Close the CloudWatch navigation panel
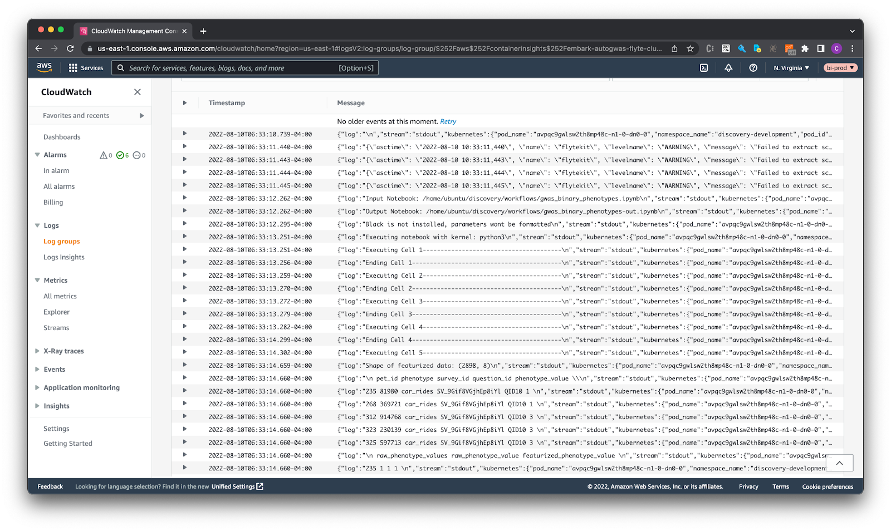This screenshot has width=891, height=531. coord(138,92)
